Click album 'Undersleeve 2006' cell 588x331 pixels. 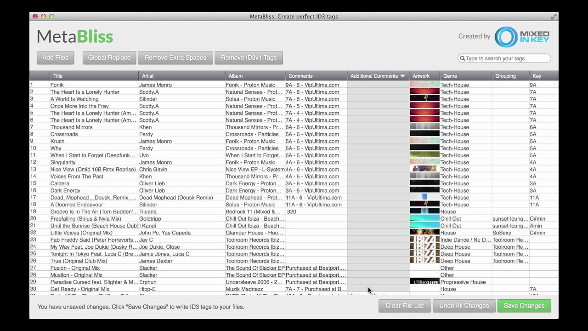click(255, 282)
